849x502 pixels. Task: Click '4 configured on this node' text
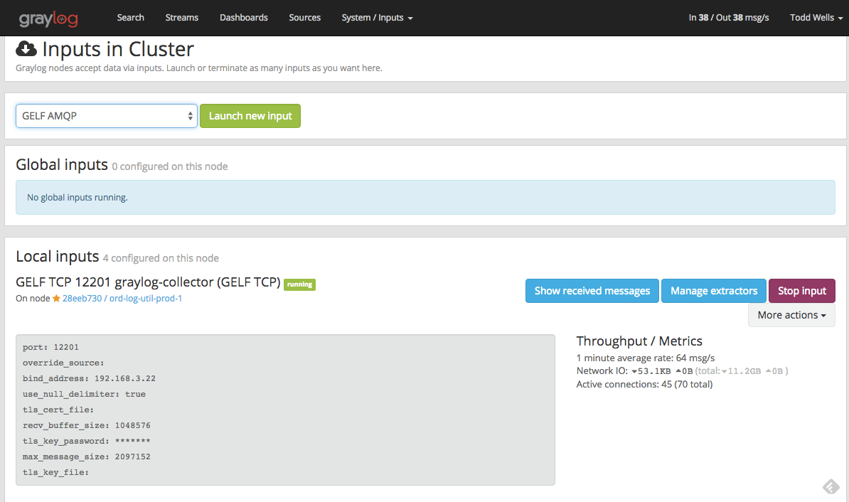[161, 258]
